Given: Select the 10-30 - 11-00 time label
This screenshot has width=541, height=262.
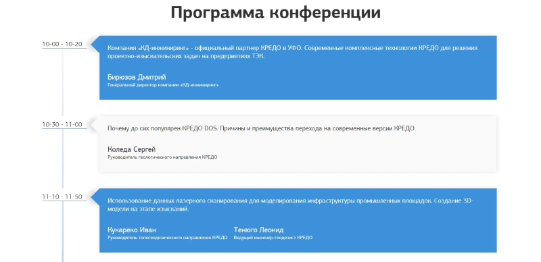Looking at the screenshot, I should pos(62,124).
